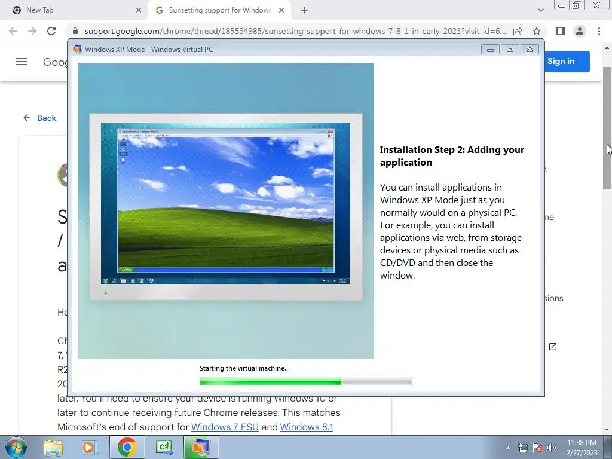Click Installation Step 2 heading text
The width and height of the screenshot is (612, 459).
(x=452, y=156)
